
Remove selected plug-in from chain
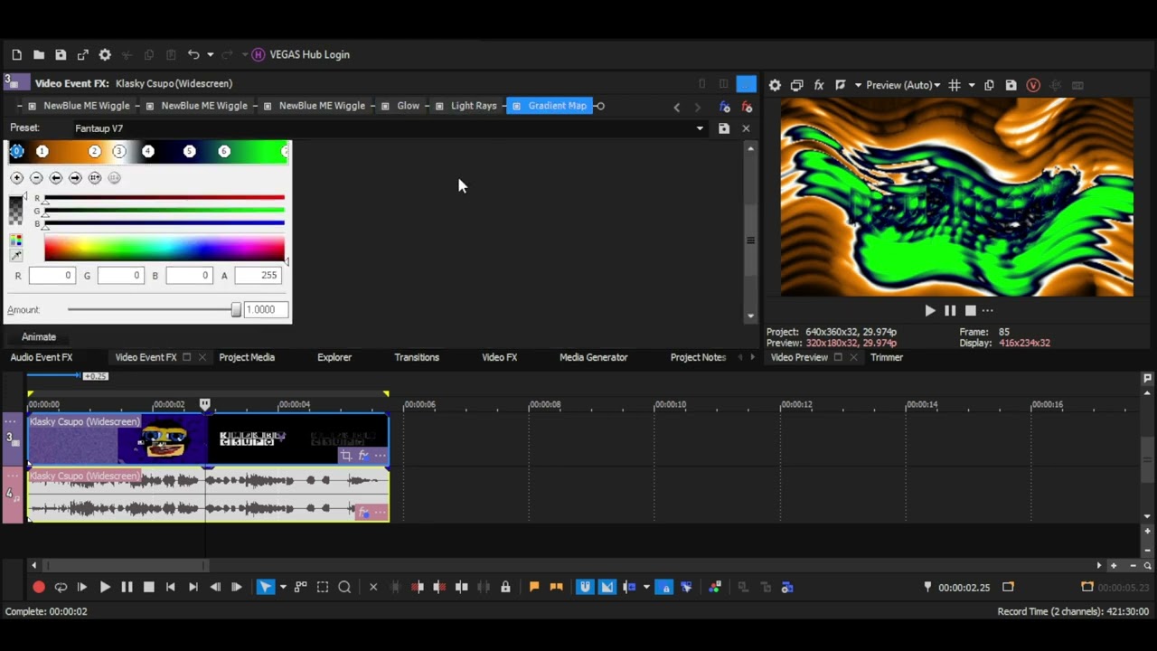(747, 107)
